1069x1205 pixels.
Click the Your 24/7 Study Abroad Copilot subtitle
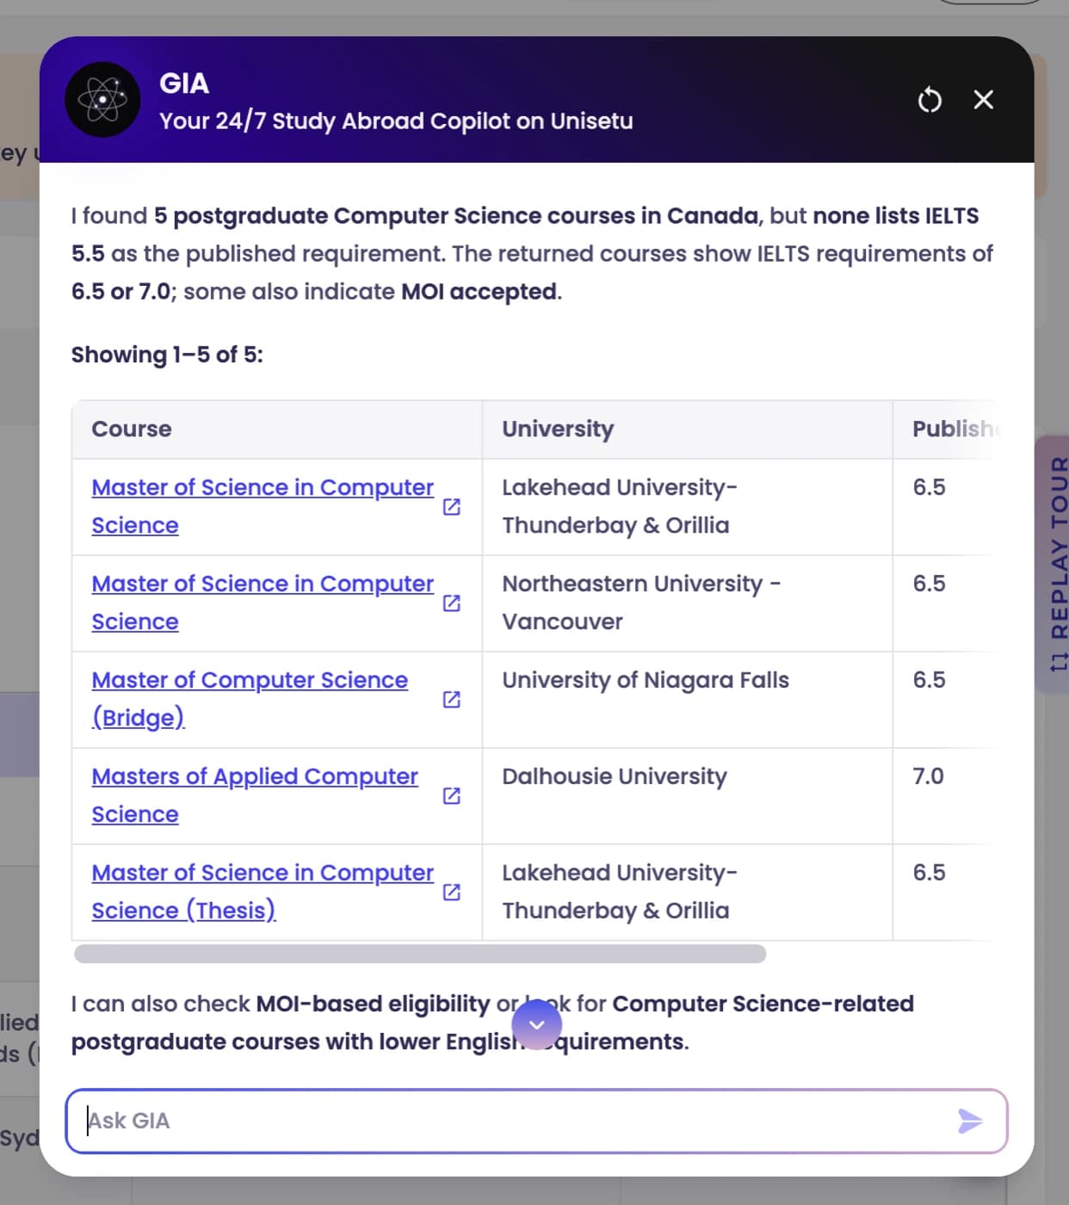(x=396, y=121)
